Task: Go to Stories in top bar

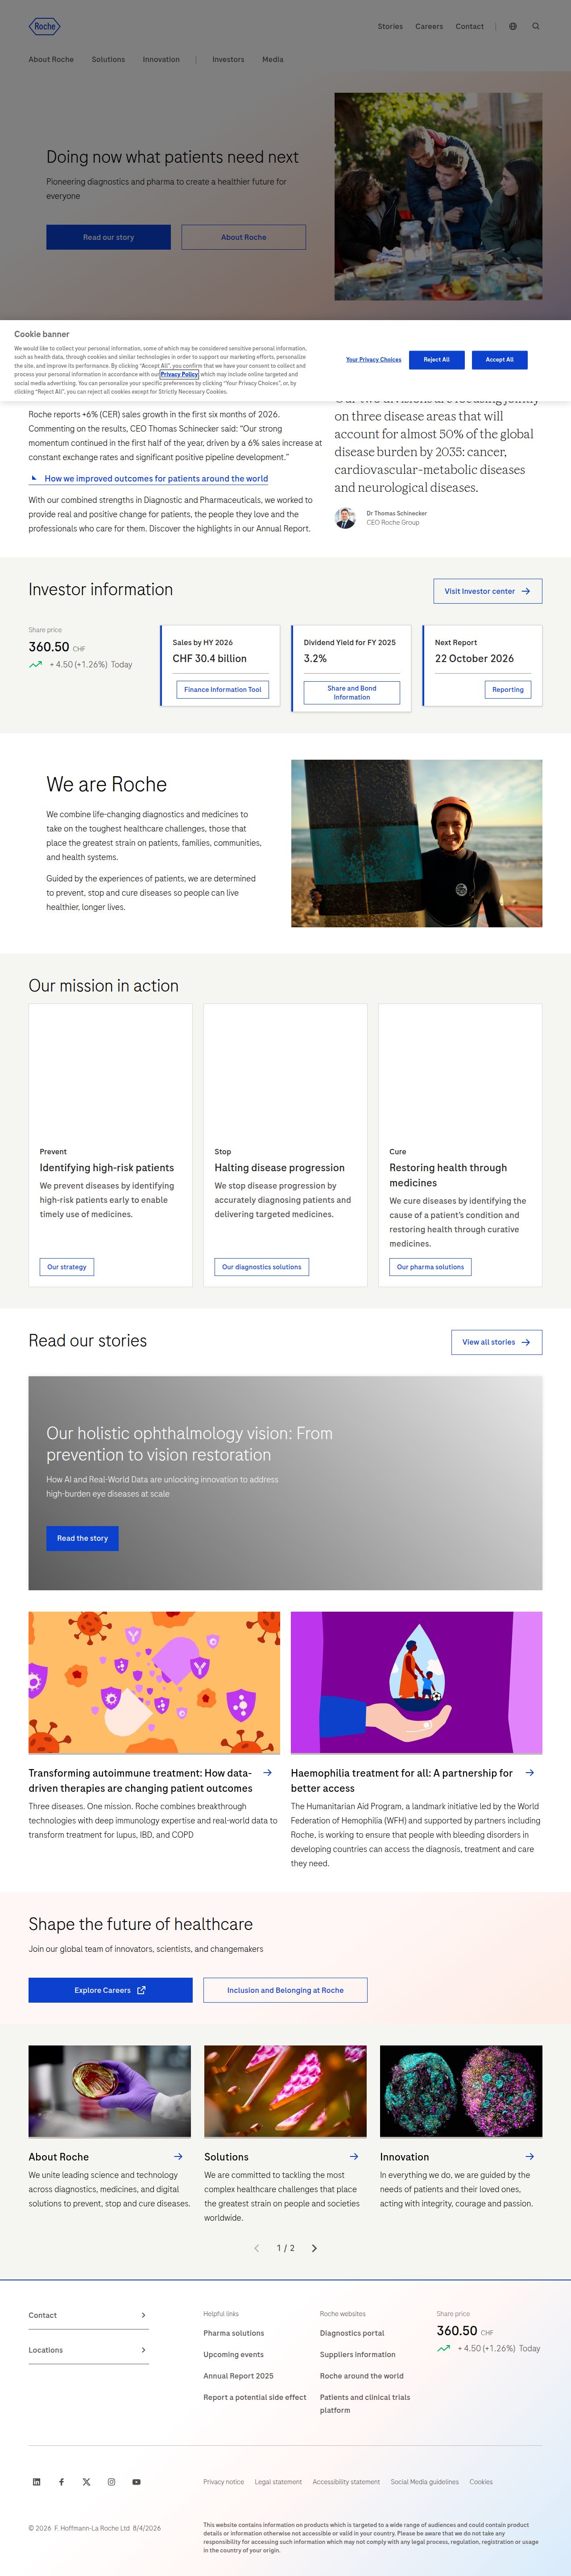Action: tap(390, 27)
